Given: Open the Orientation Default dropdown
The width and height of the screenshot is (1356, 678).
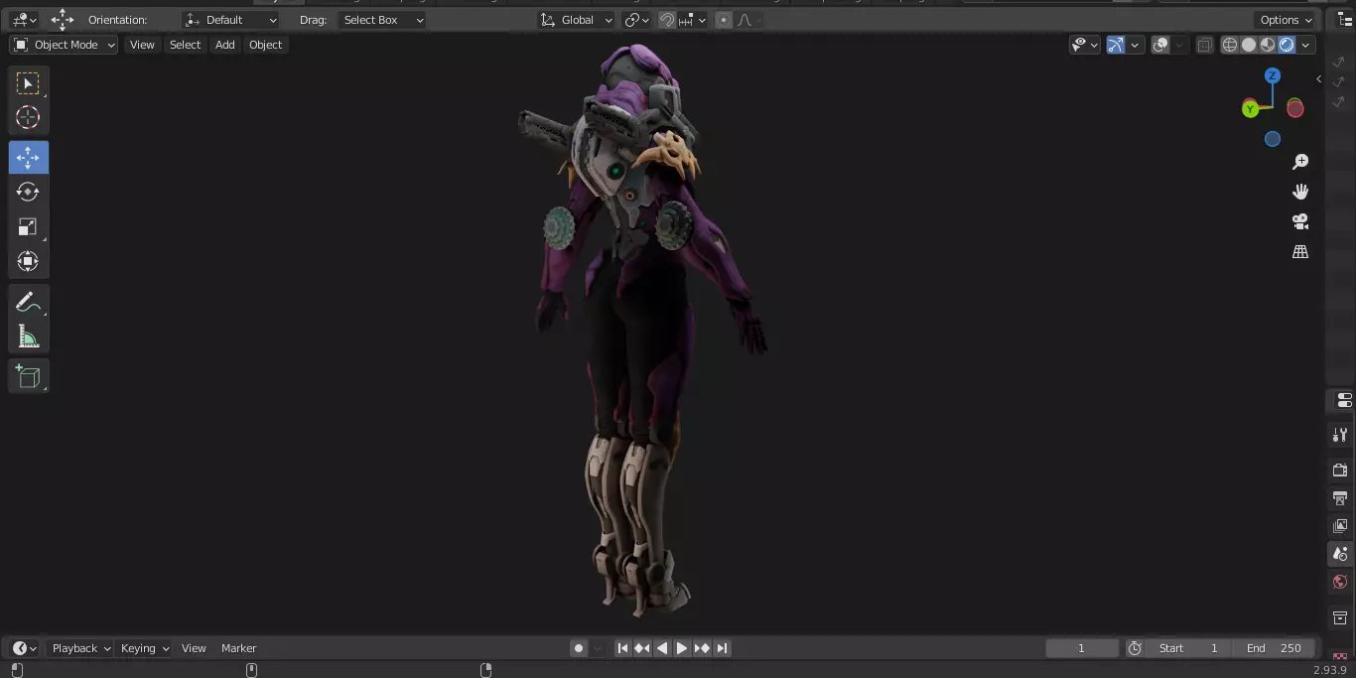Looking at the screenshot, I should tap(231, 20).
